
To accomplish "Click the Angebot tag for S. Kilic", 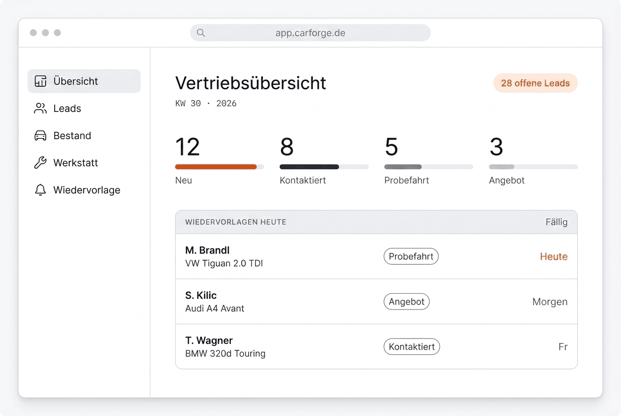I will 407,302.
